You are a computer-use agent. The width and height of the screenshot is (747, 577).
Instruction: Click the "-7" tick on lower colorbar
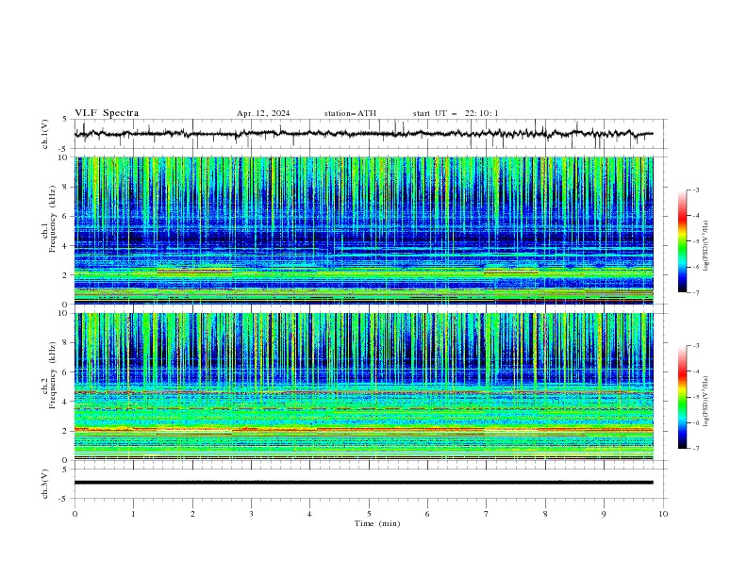point(695,448)
